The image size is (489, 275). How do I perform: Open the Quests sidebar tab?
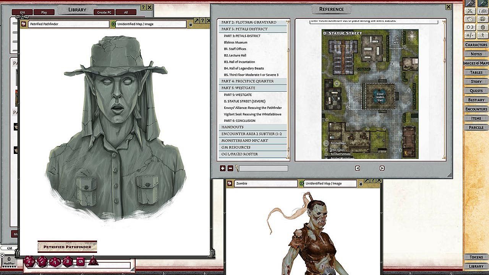coord(476,91)
